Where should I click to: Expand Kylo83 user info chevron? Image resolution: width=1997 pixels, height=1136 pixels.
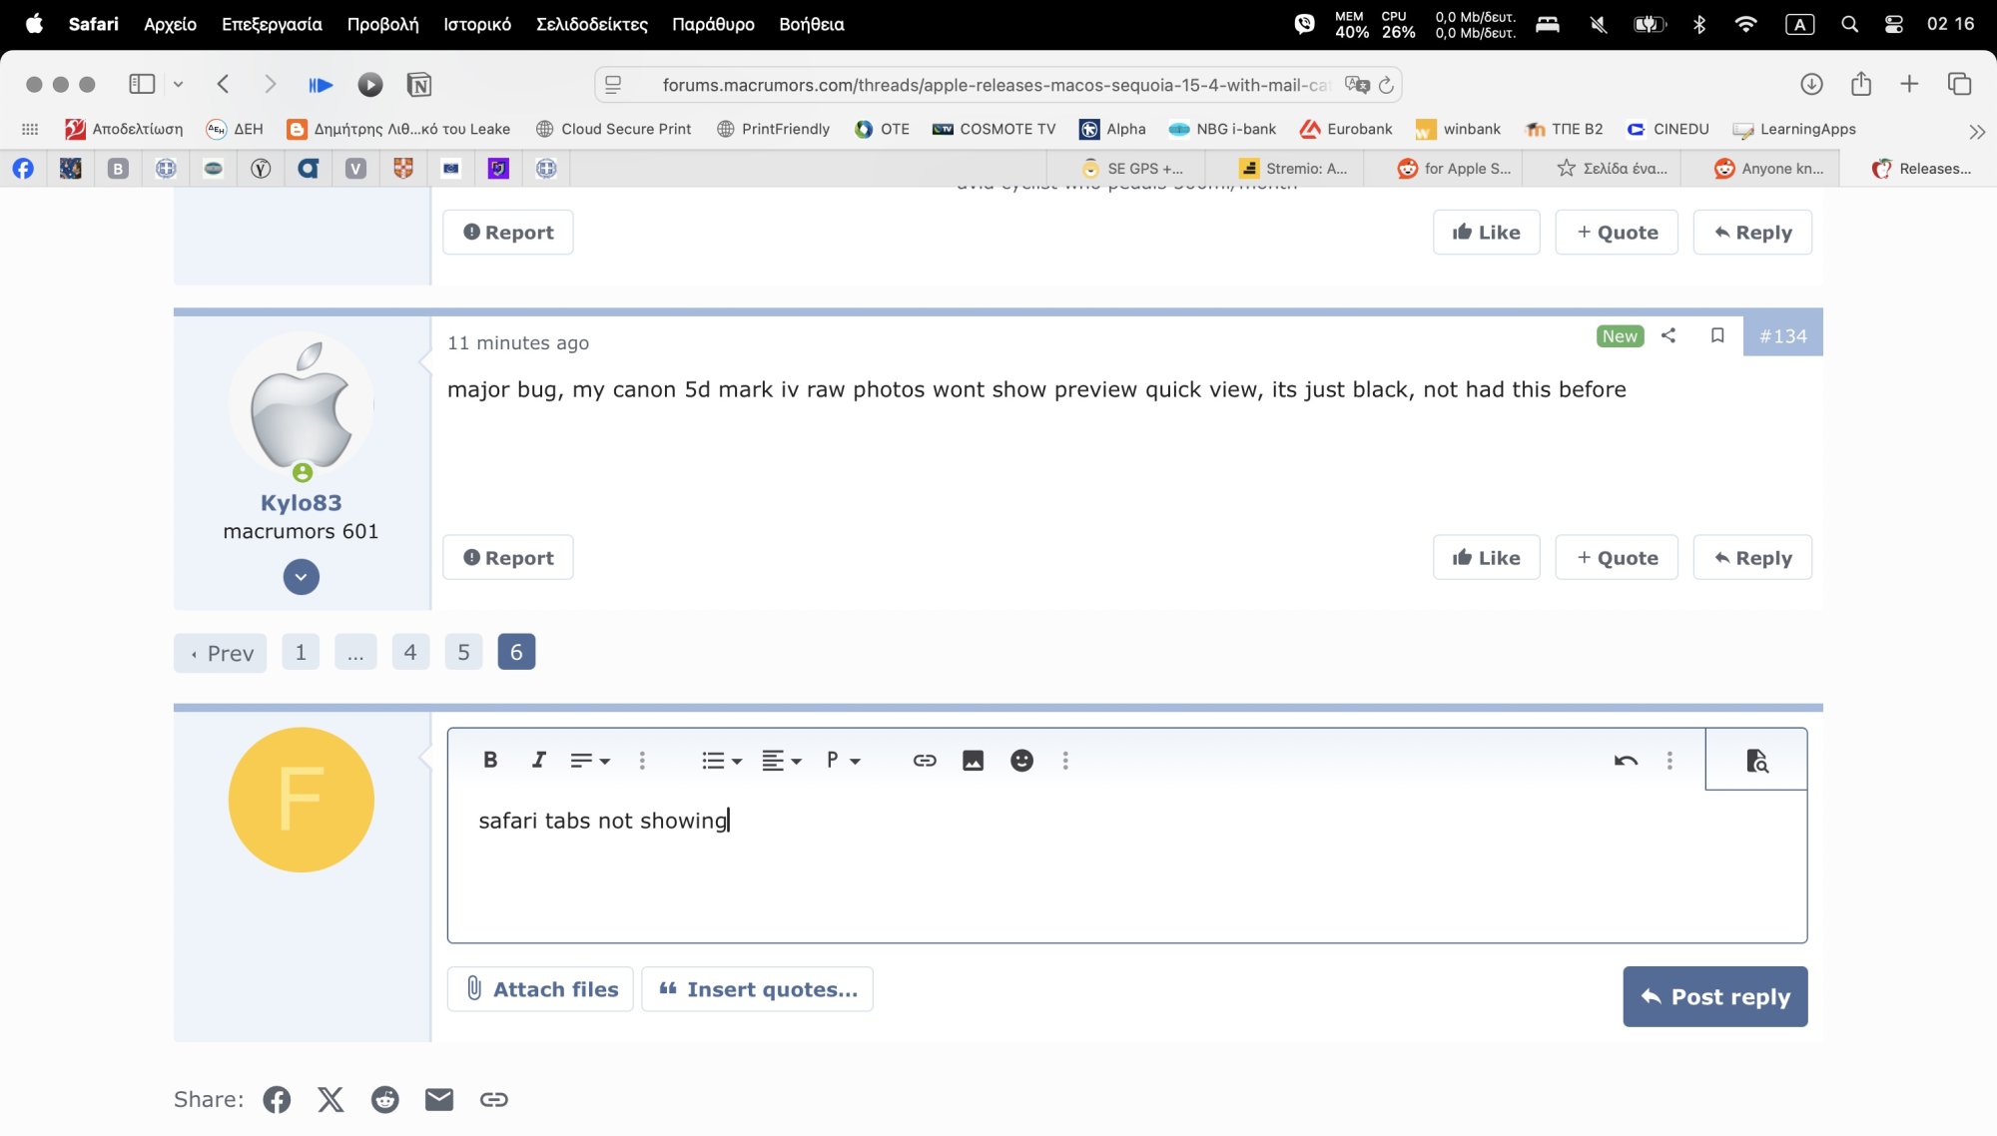coord(301,577)
